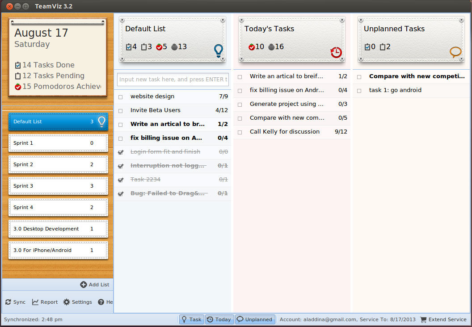Click the Sync button label
This screenshot has width=472, height=327.
pos(19,302)
